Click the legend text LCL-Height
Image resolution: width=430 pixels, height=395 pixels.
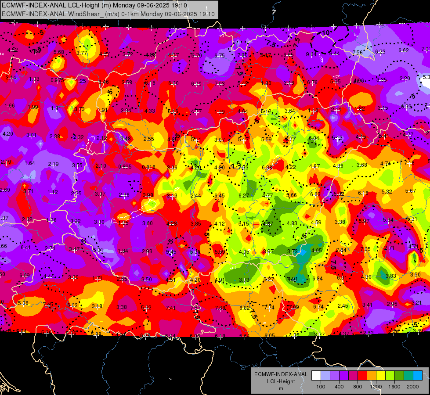pos(281,381)
